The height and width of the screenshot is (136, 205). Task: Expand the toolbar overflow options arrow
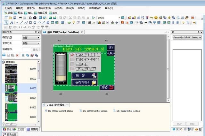point(202,19)
